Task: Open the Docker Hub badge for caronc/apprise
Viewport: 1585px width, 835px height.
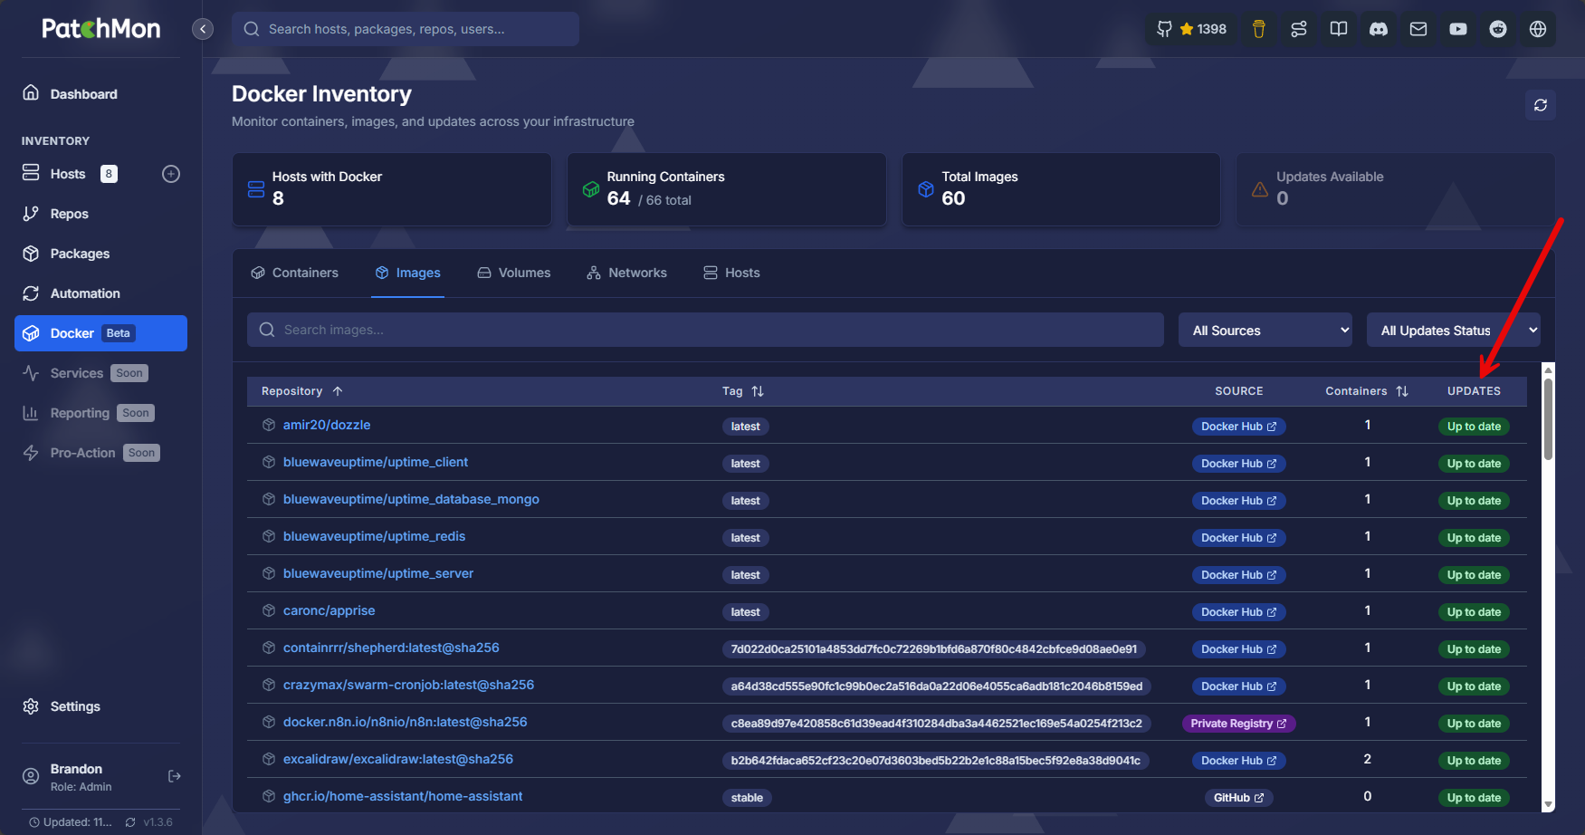Action: pos(1238,612)
